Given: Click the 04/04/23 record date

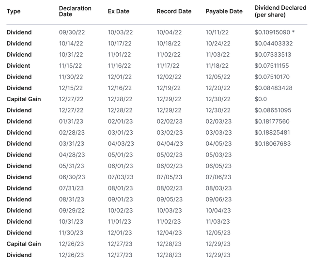Looking at the screenshot, I should (170, 144).
